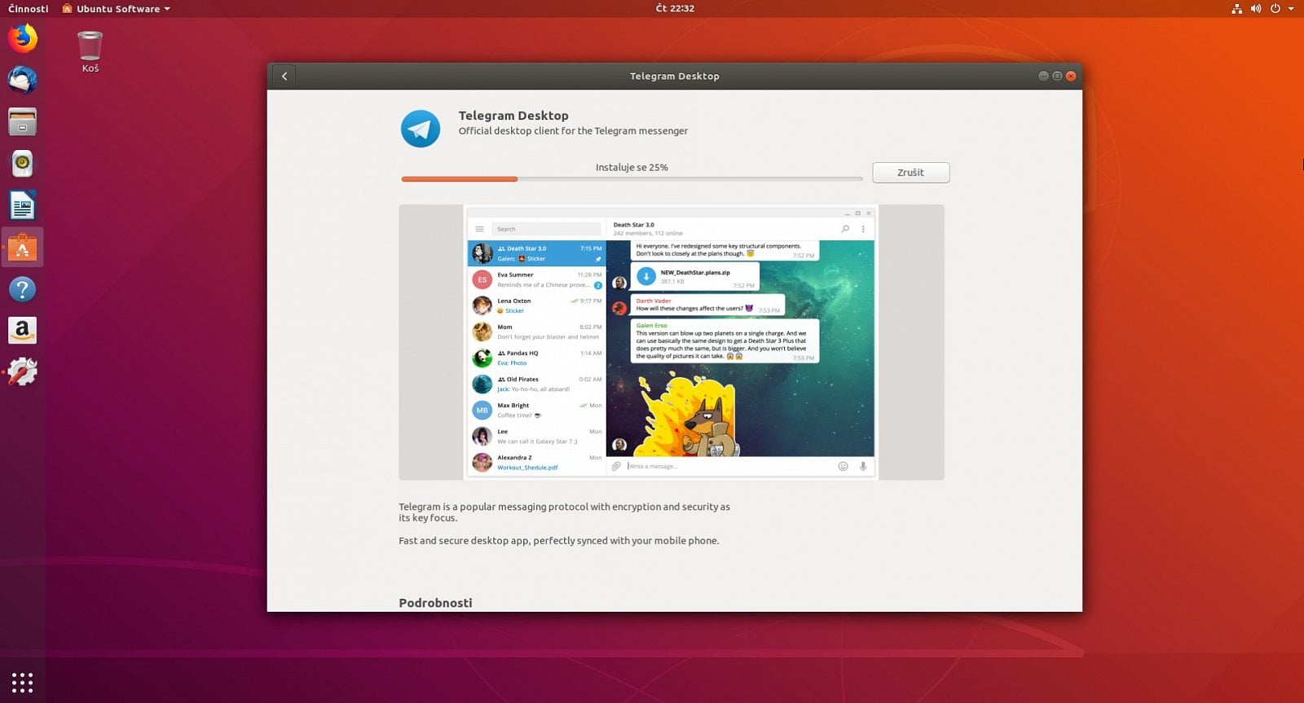Click the network status icon in top bar
Image resolution: width=1304 pixels, height=703 pixels.
point(1236,8)
